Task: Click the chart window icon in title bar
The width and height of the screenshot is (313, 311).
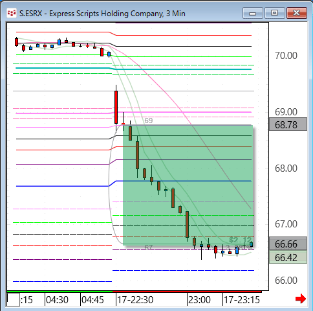Action: tap(11, 14)
